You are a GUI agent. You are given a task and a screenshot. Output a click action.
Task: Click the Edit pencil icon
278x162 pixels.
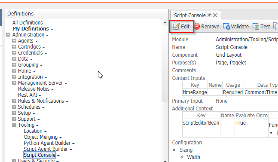(x=176, y=26)
